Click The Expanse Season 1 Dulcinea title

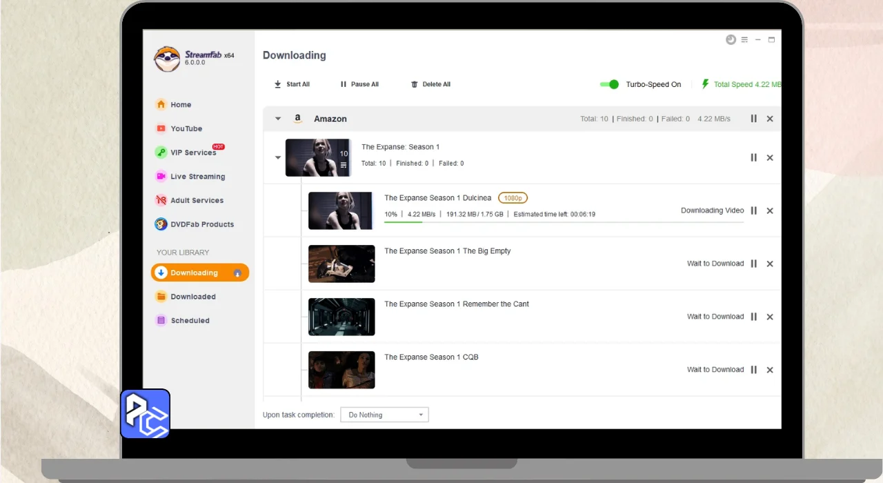[x=438, y=198]
